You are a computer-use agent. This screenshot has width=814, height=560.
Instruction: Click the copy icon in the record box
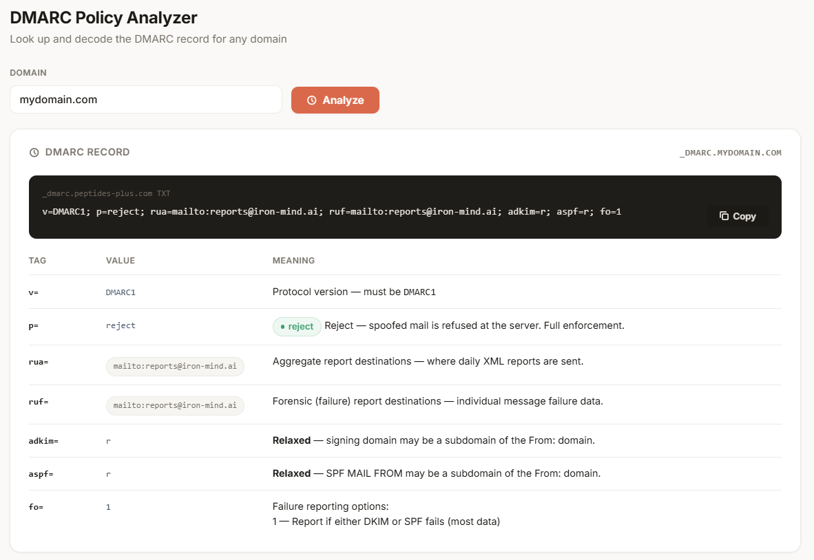724,216
